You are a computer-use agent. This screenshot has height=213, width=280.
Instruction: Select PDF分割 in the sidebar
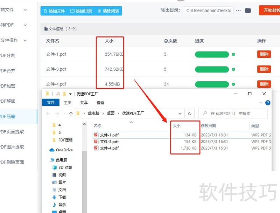tap(7, 56)
